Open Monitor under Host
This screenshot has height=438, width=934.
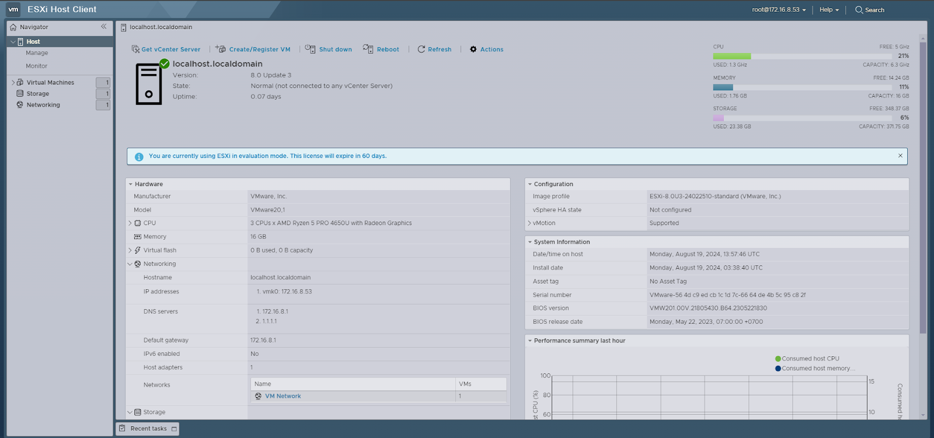(x=36, y=66)
